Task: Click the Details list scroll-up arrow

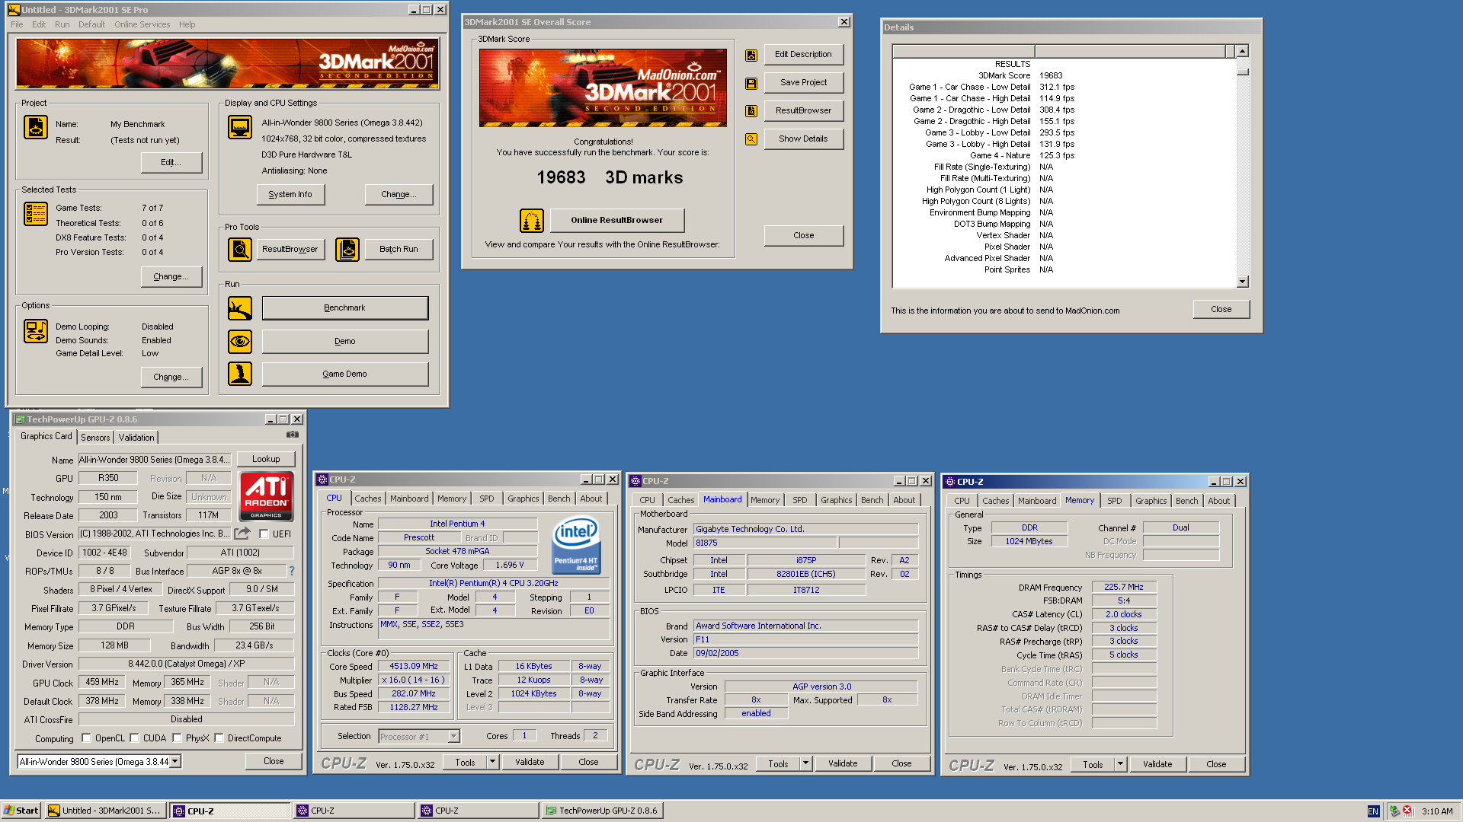Action: click(x=1243, y=51)
